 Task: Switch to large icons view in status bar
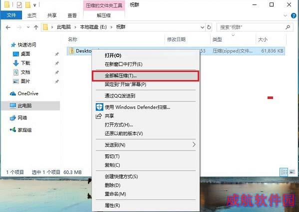[292, 172]
